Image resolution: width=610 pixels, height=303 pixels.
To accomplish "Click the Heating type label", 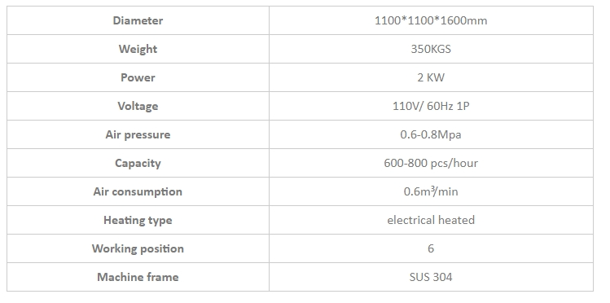I will [138, 220].
